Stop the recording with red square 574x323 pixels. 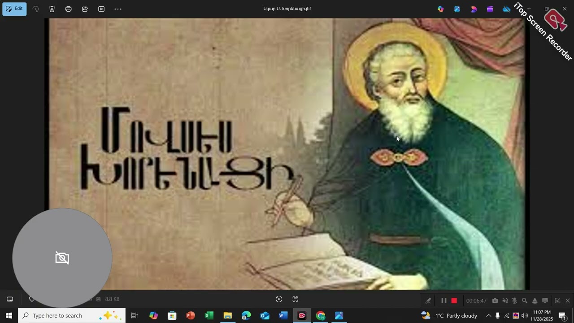click(454, 301)
